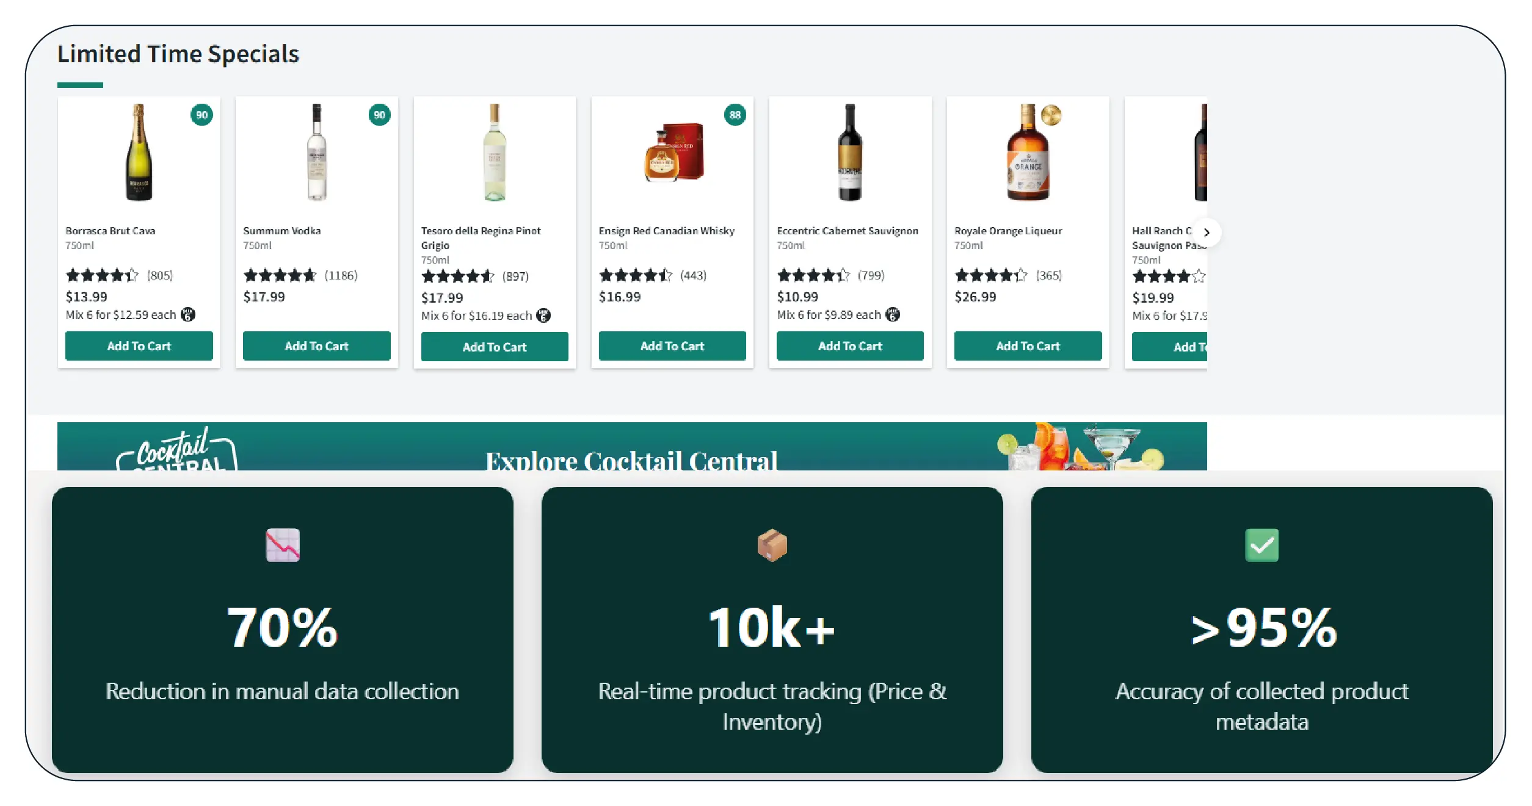Click the 88 score badge on Ensign Red Whisky

click(x=735, y=115)
